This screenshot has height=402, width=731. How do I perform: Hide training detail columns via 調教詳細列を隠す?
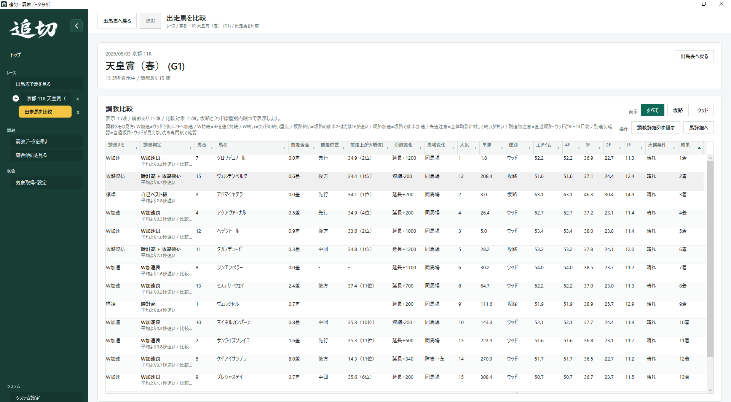(656, 128)
